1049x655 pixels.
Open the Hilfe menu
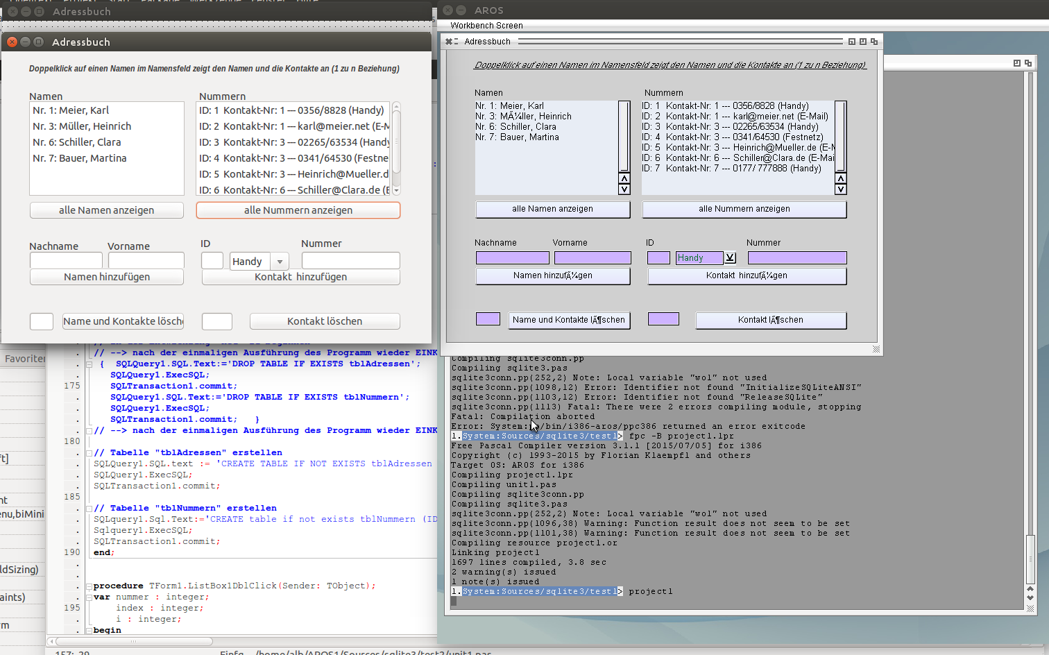click(306, 1)
